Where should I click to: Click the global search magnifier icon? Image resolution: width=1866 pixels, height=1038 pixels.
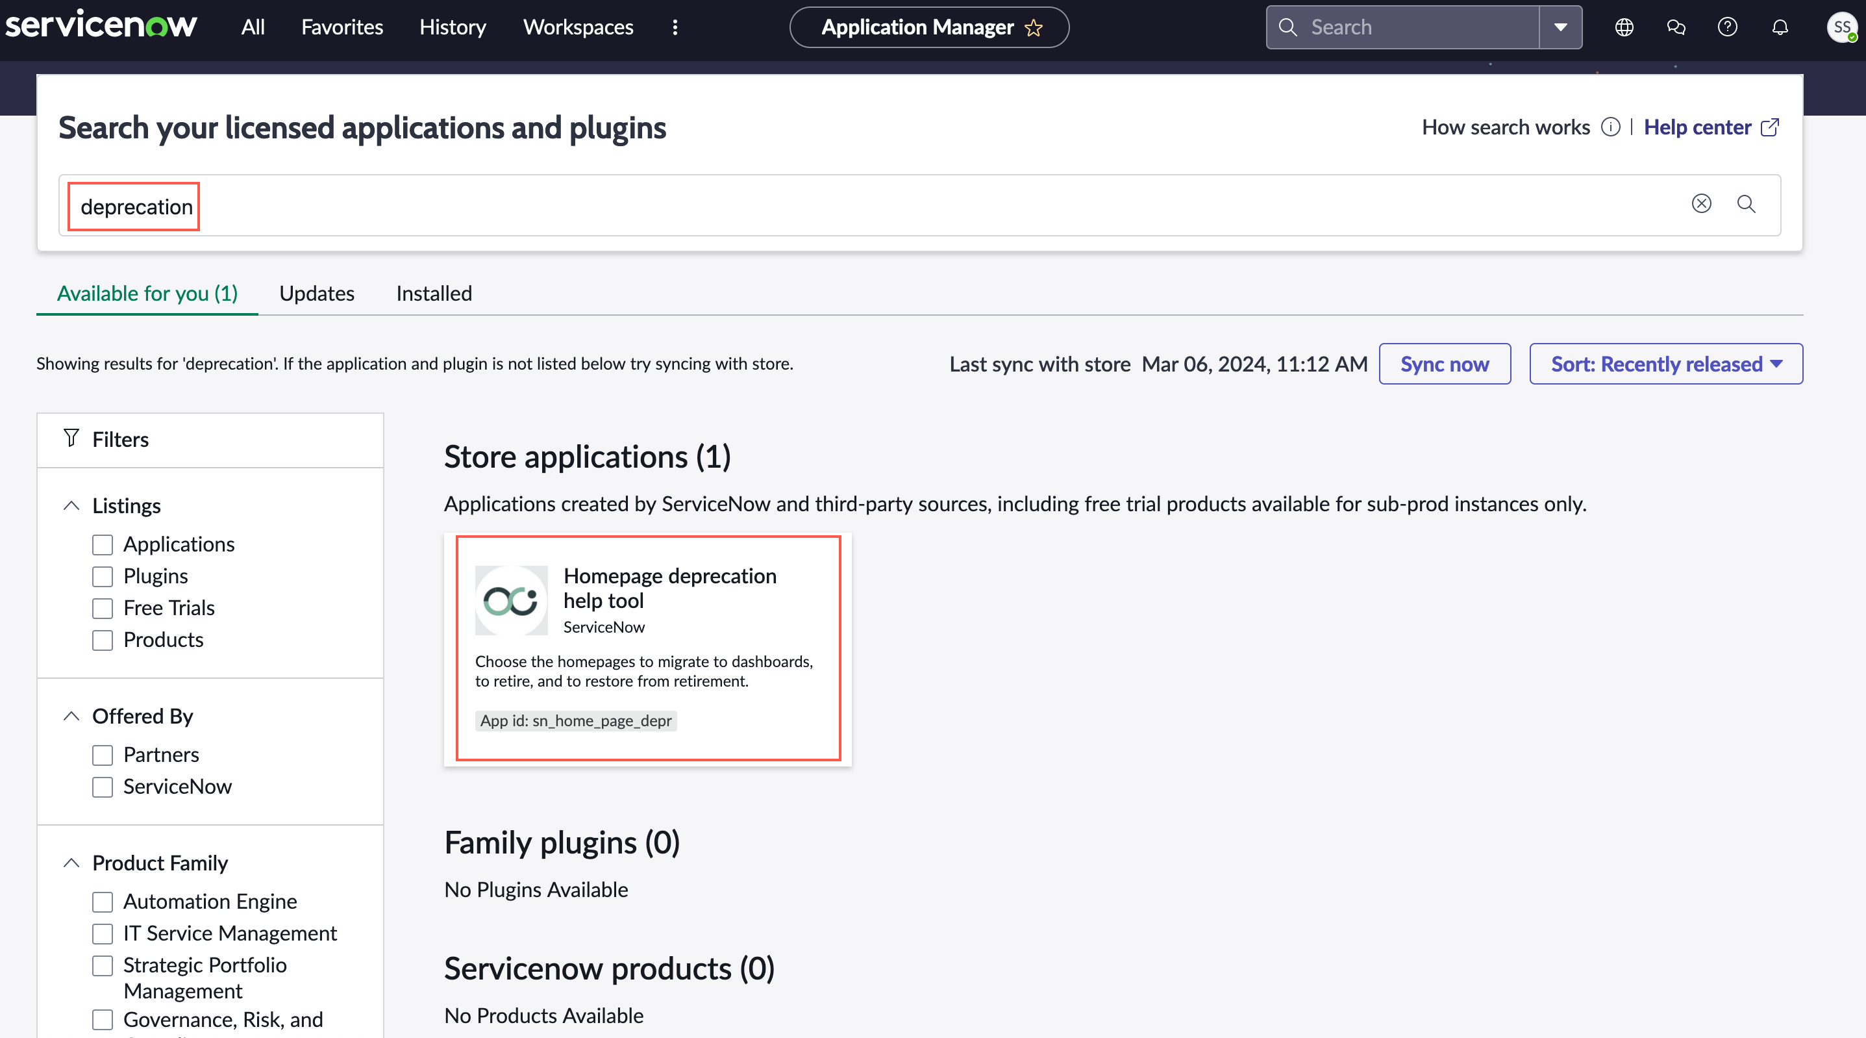(1288, 27)
